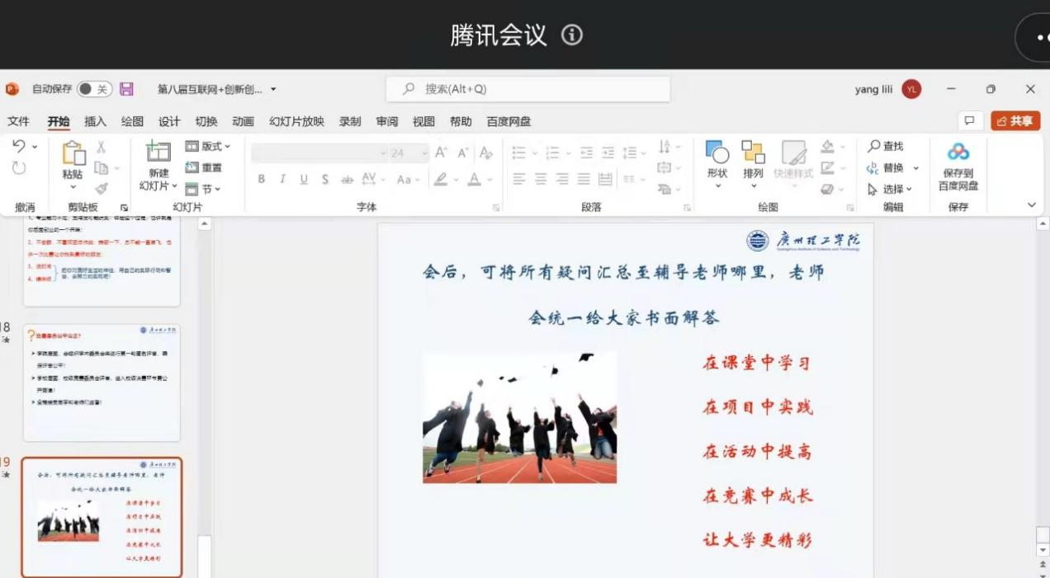Open the 形状 shapes gallery
Screen dimensions: 1050x578
click(x=717, y=153)
